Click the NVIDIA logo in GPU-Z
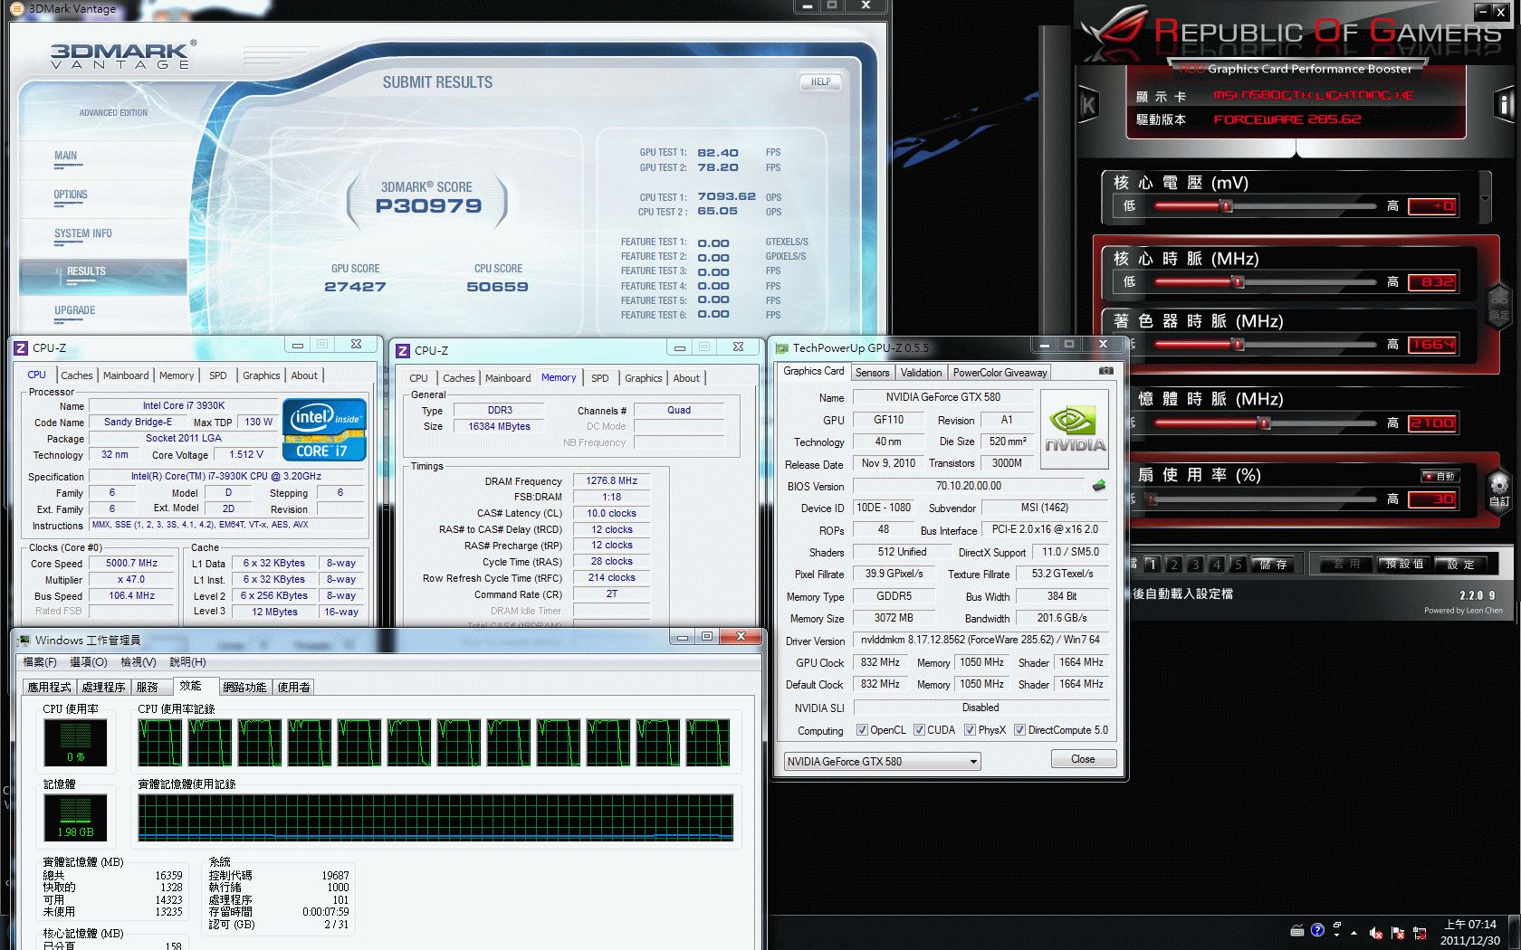This screenshot has height=950, width=1521. tap(1075, 430)
